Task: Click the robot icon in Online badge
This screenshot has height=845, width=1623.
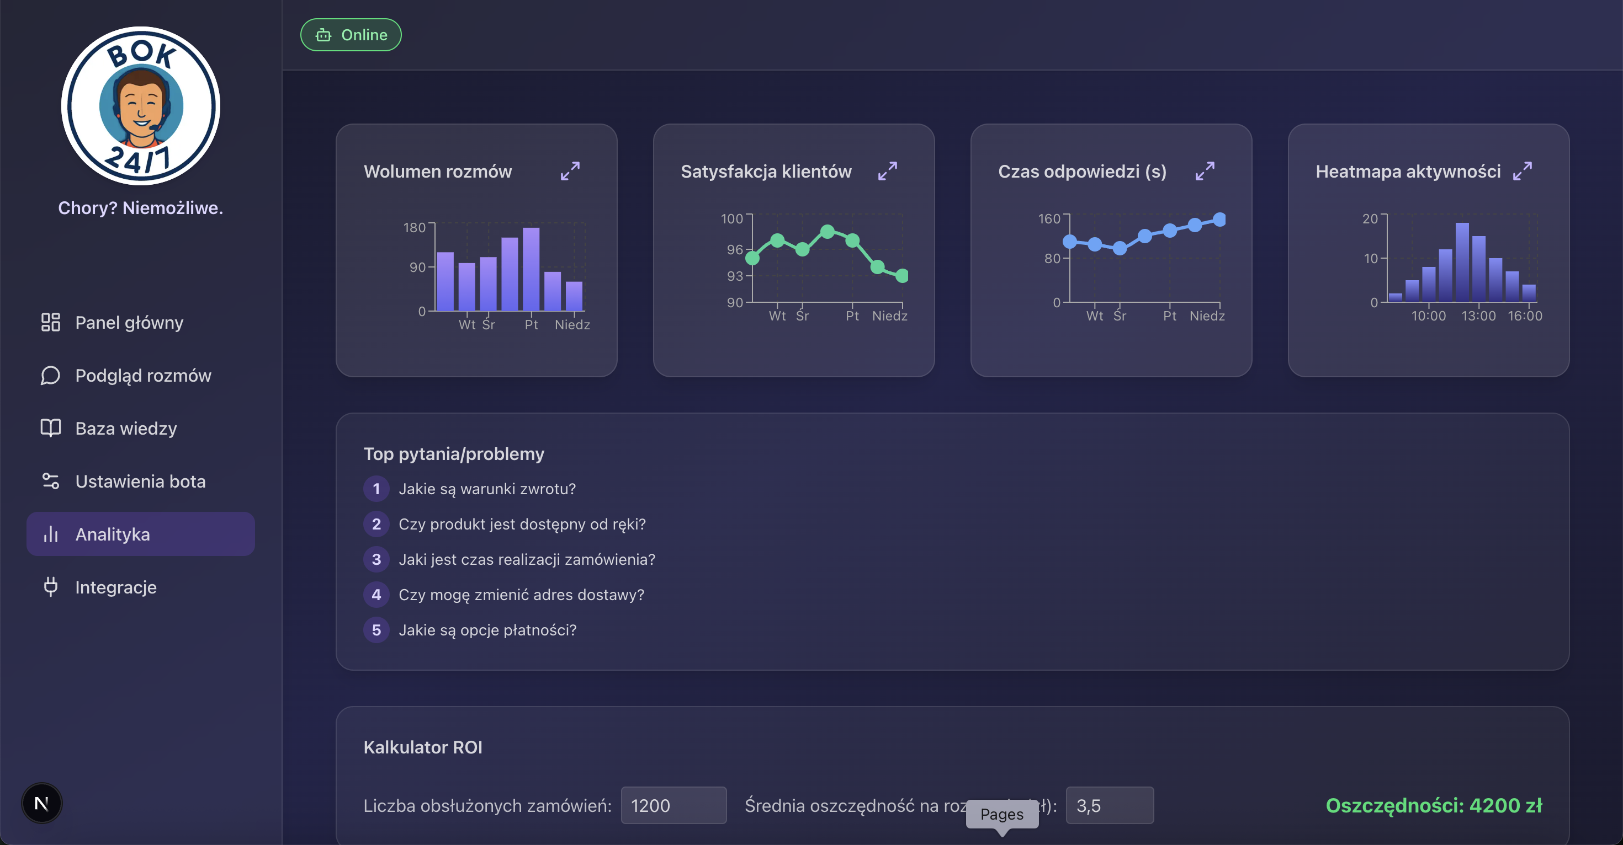Action: tap(324, 35)
